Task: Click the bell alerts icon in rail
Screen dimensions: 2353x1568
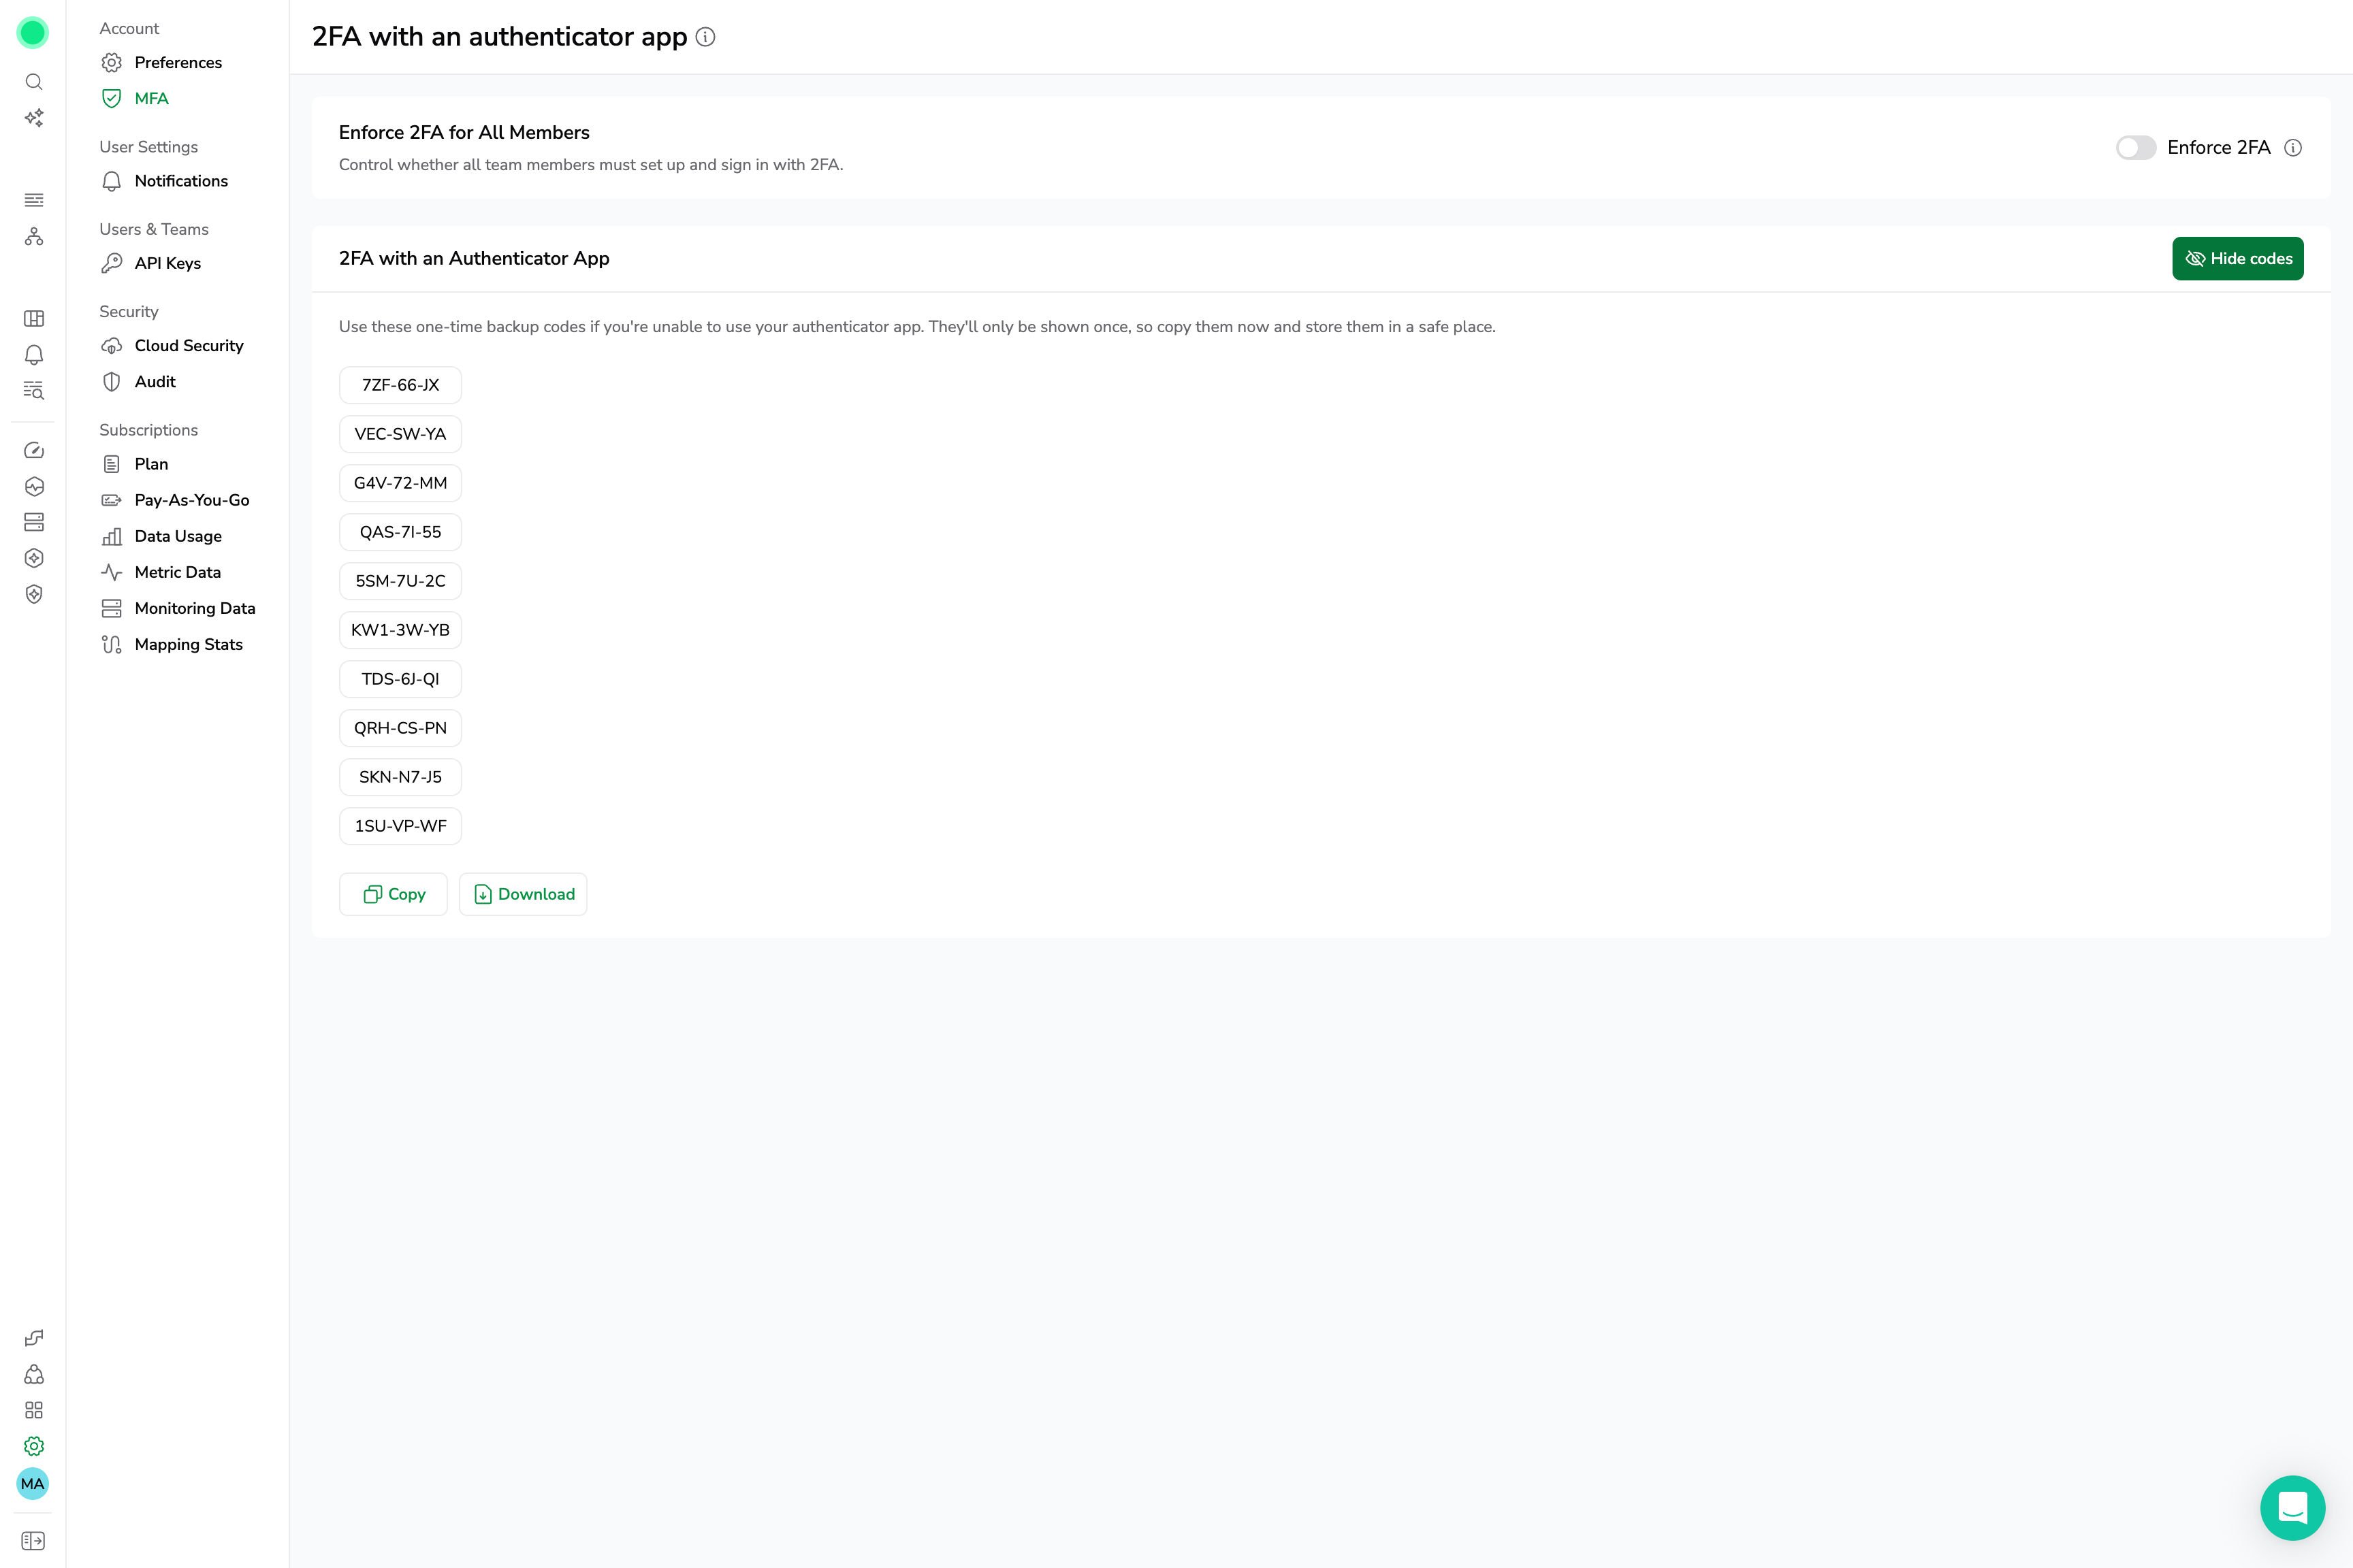Action: (34, 355)
